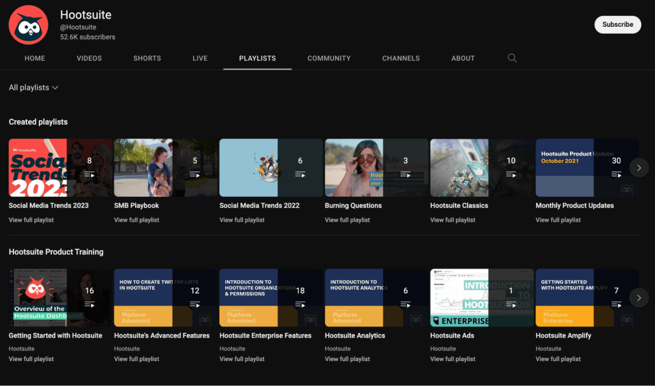
Task: Open the Hootsuite Amplify playlist thumbnail
Action: (x=587, y=298)
